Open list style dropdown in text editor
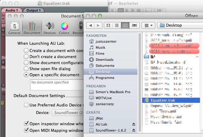This screenshot has width=203, height=137. tap(160, 11)
